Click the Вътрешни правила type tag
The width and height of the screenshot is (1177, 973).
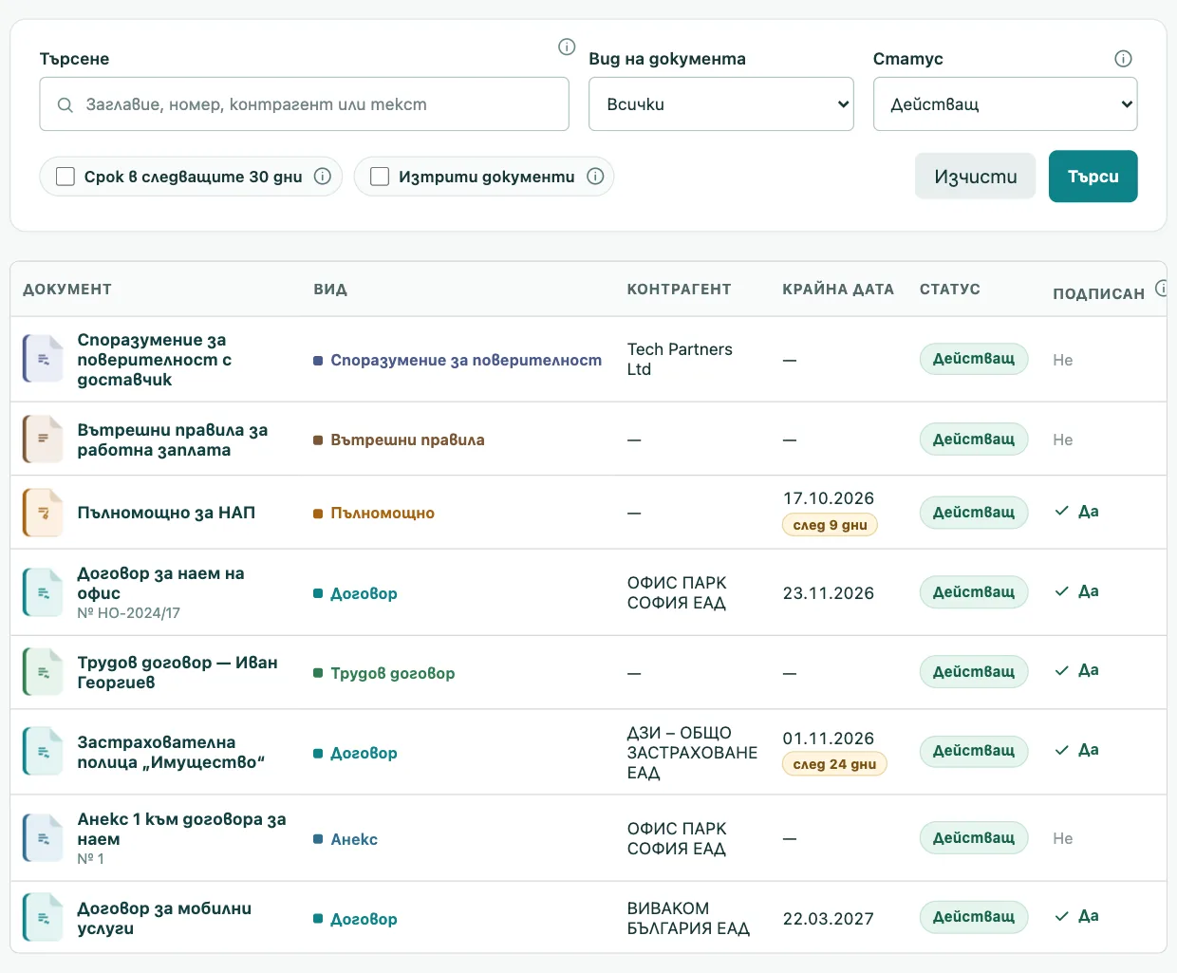tap(399, 440)
